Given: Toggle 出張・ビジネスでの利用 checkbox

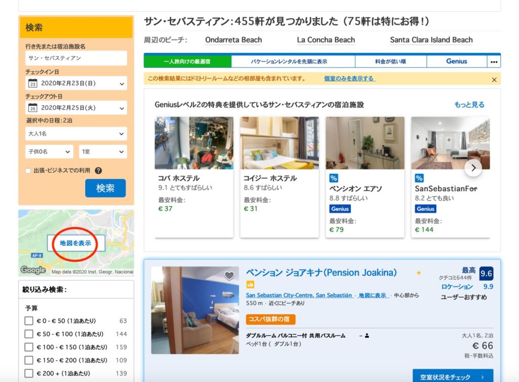Looking at the screenshot, I should [x=28, y=171].
